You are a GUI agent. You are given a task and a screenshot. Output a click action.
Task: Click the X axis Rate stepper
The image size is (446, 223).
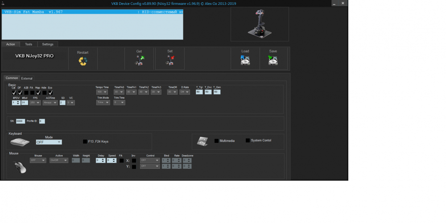coord(176,160)
